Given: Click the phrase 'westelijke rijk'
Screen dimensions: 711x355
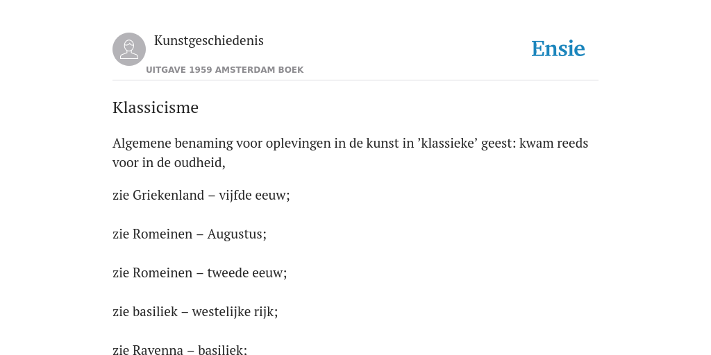Looking at the screenshot, I should point(233,312).
